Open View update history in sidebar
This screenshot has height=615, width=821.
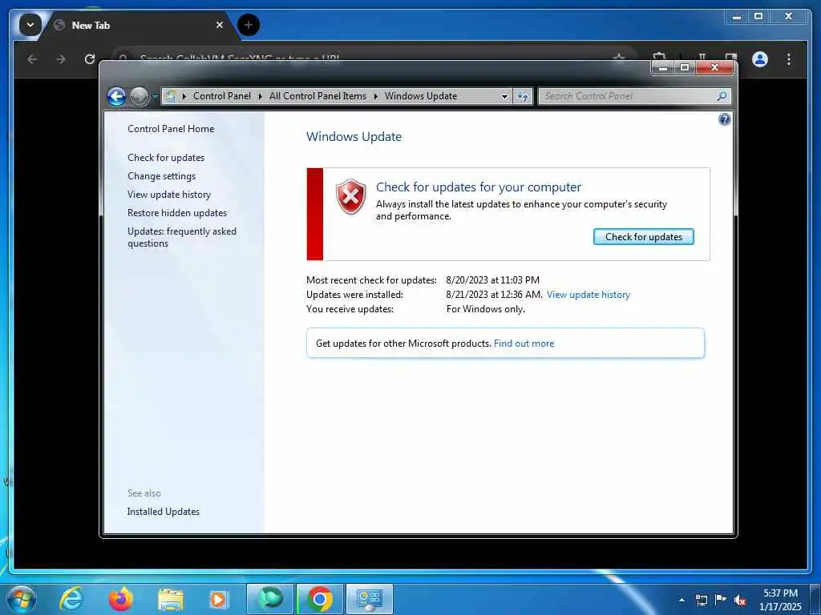point(169,195)
